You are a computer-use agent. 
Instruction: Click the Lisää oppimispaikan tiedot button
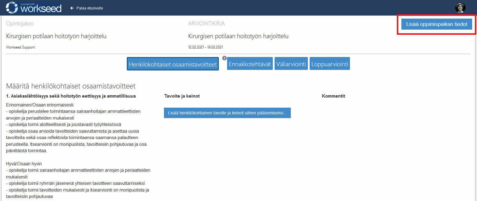pyautogui.click(x=436, y=24)
